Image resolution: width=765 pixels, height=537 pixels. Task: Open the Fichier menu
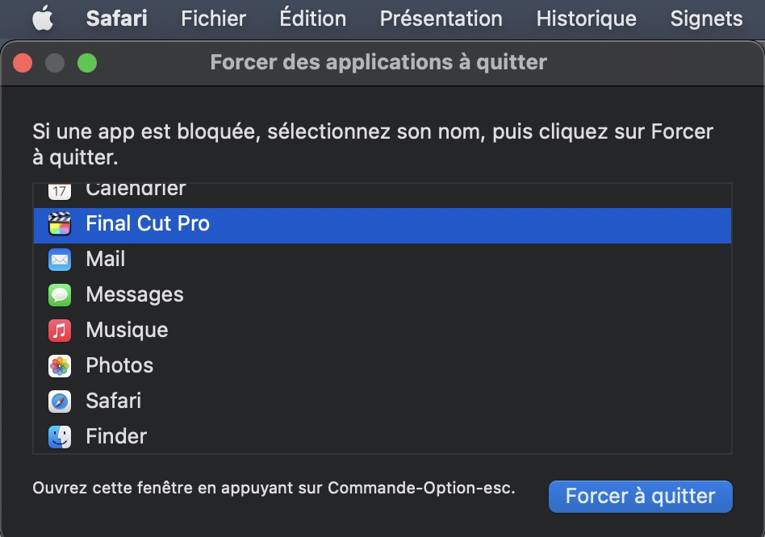pyautogui.click(x=213, y=19)
